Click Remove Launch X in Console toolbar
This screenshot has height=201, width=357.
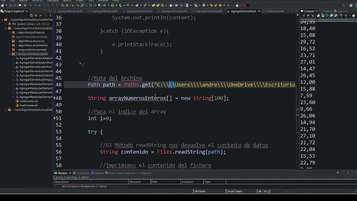[x=308, y=16]
